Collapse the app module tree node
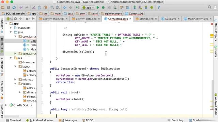This screenshot has width=218, height=122. (x=6, y=24)
